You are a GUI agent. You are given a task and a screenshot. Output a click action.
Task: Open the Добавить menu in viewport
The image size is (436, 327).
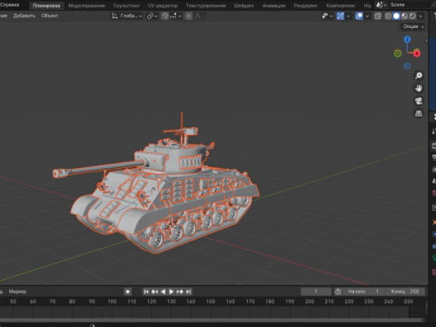coord(25,15)
